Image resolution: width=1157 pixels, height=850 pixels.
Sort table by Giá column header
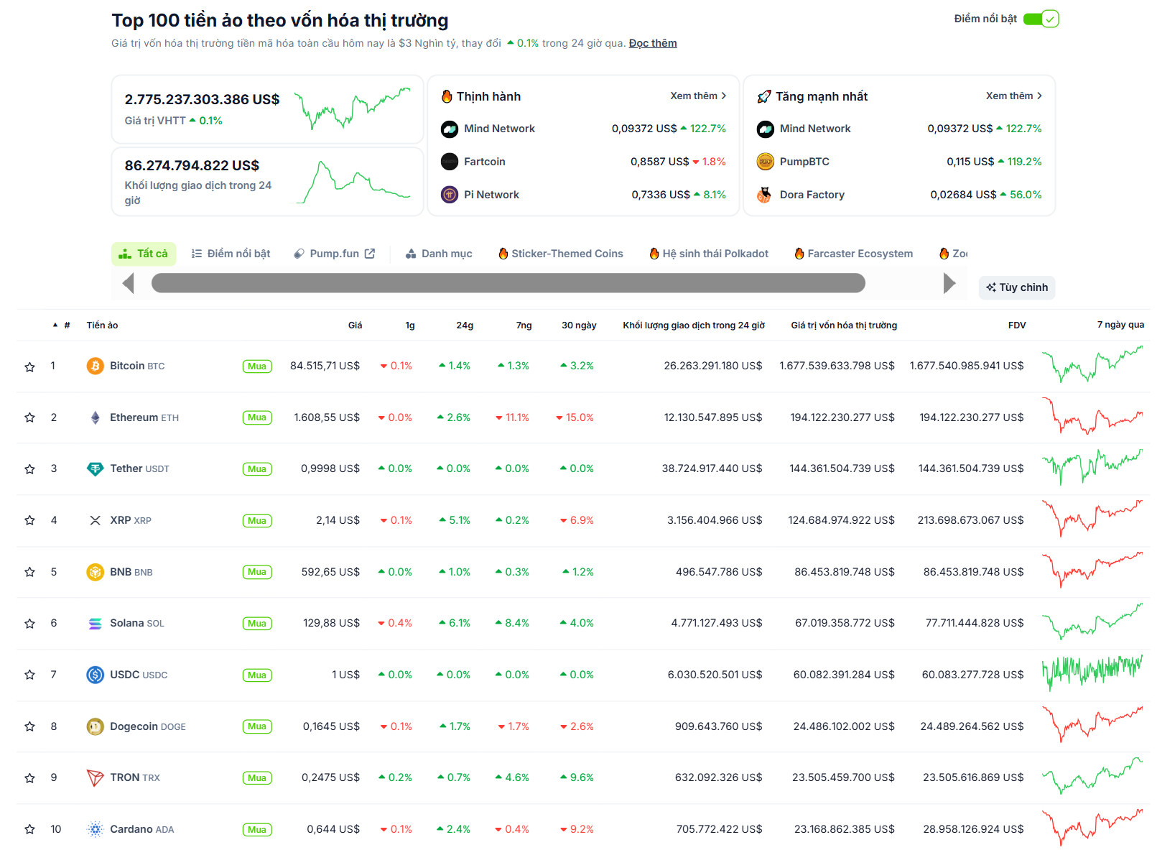(x=355, y=325)
